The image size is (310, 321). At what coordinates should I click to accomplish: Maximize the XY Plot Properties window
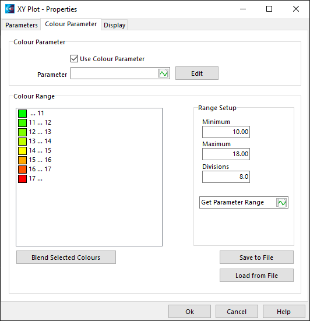click(x=269, y=9)
